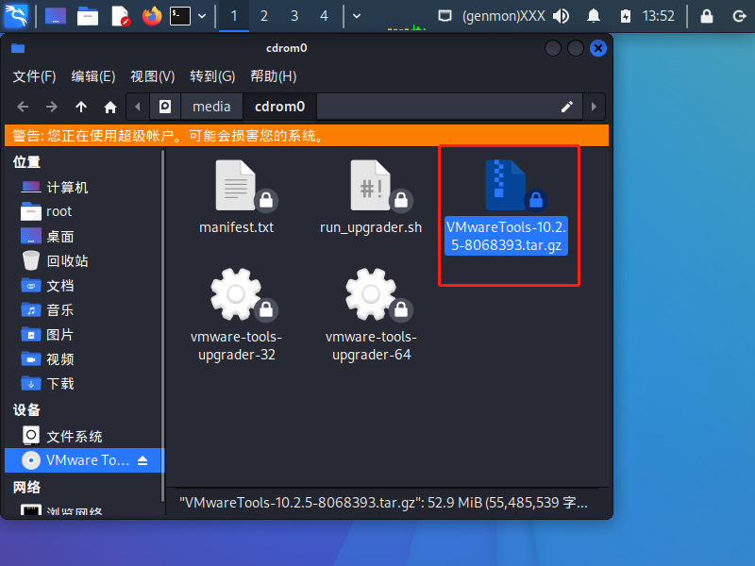Open the 帮助(H) menu
Image resolution: width=755 pixels, height=566 pixels.
(x=274, y=76)
